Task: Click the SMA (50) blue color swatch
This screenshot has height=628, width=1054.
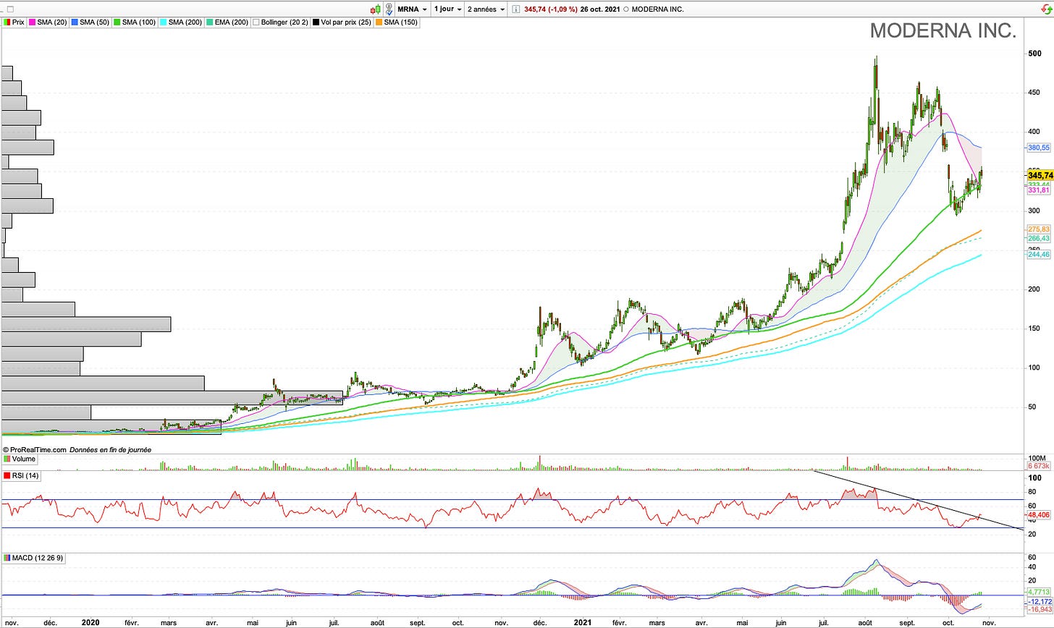Action: [x=75, y=22]
